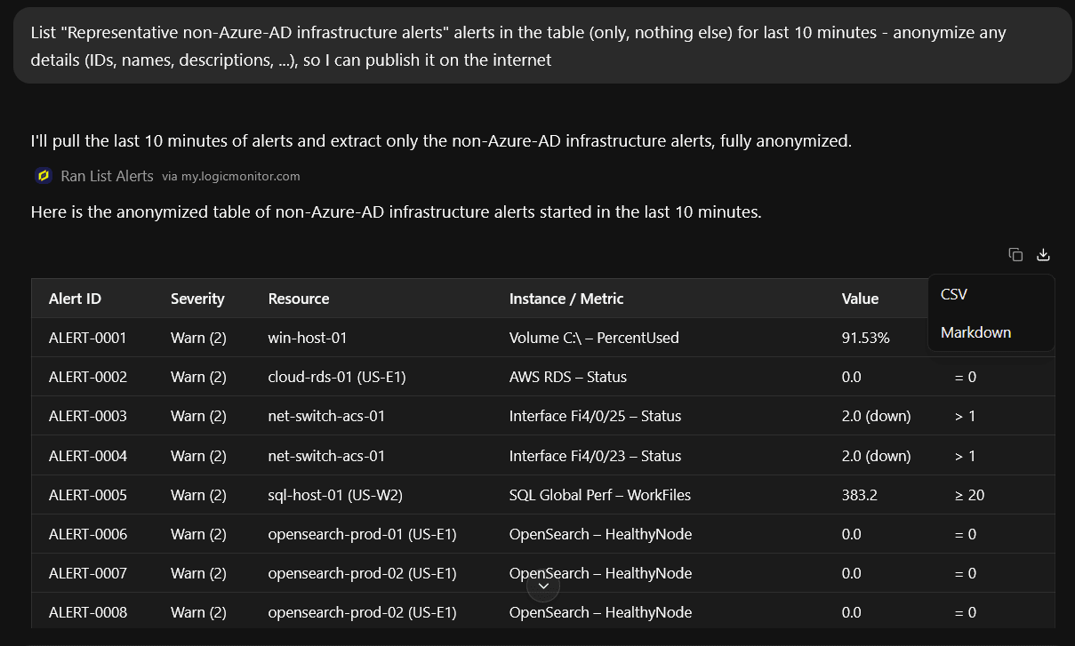Select cell ALERT-0003

pyautogui.click(x=88, y=416)
